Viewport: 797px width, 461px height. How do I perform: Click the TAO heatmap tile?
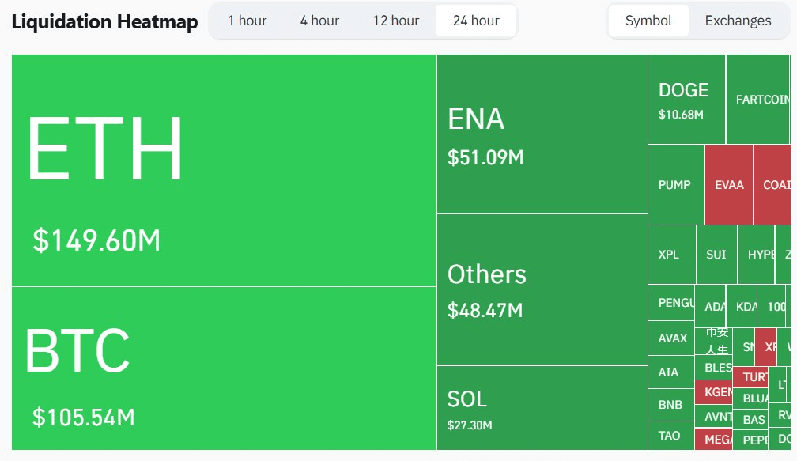[670, 436]
